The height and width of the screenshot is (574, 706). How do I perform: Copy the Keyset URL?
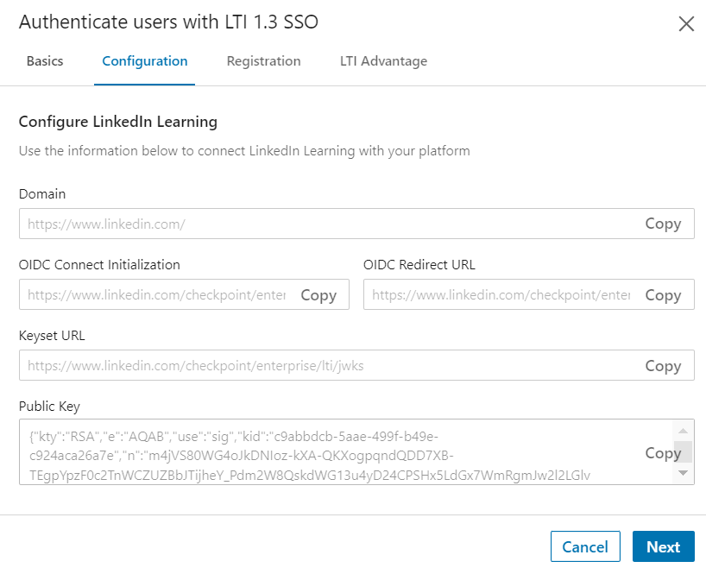(663, 366)
